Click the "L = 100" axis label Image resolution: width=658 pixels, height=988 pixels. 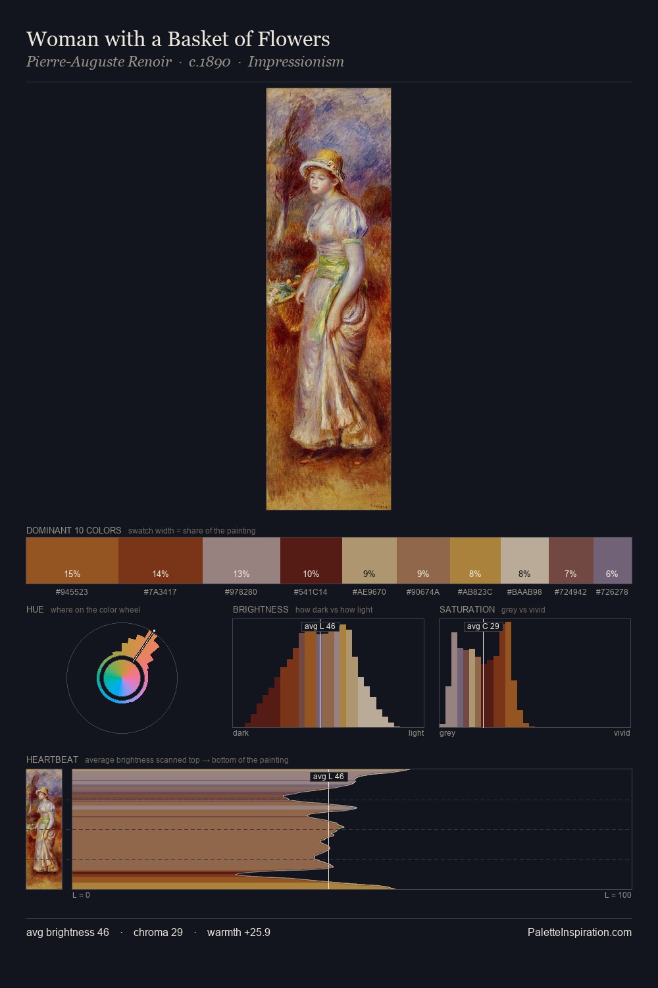pos(618,895)
